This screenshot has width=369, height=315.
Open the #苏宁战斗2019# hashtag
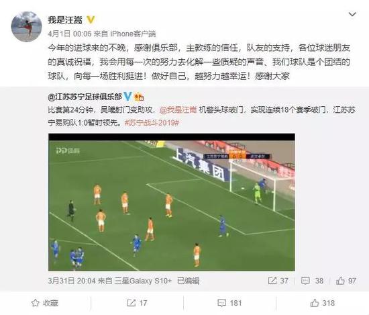[152, 123]
